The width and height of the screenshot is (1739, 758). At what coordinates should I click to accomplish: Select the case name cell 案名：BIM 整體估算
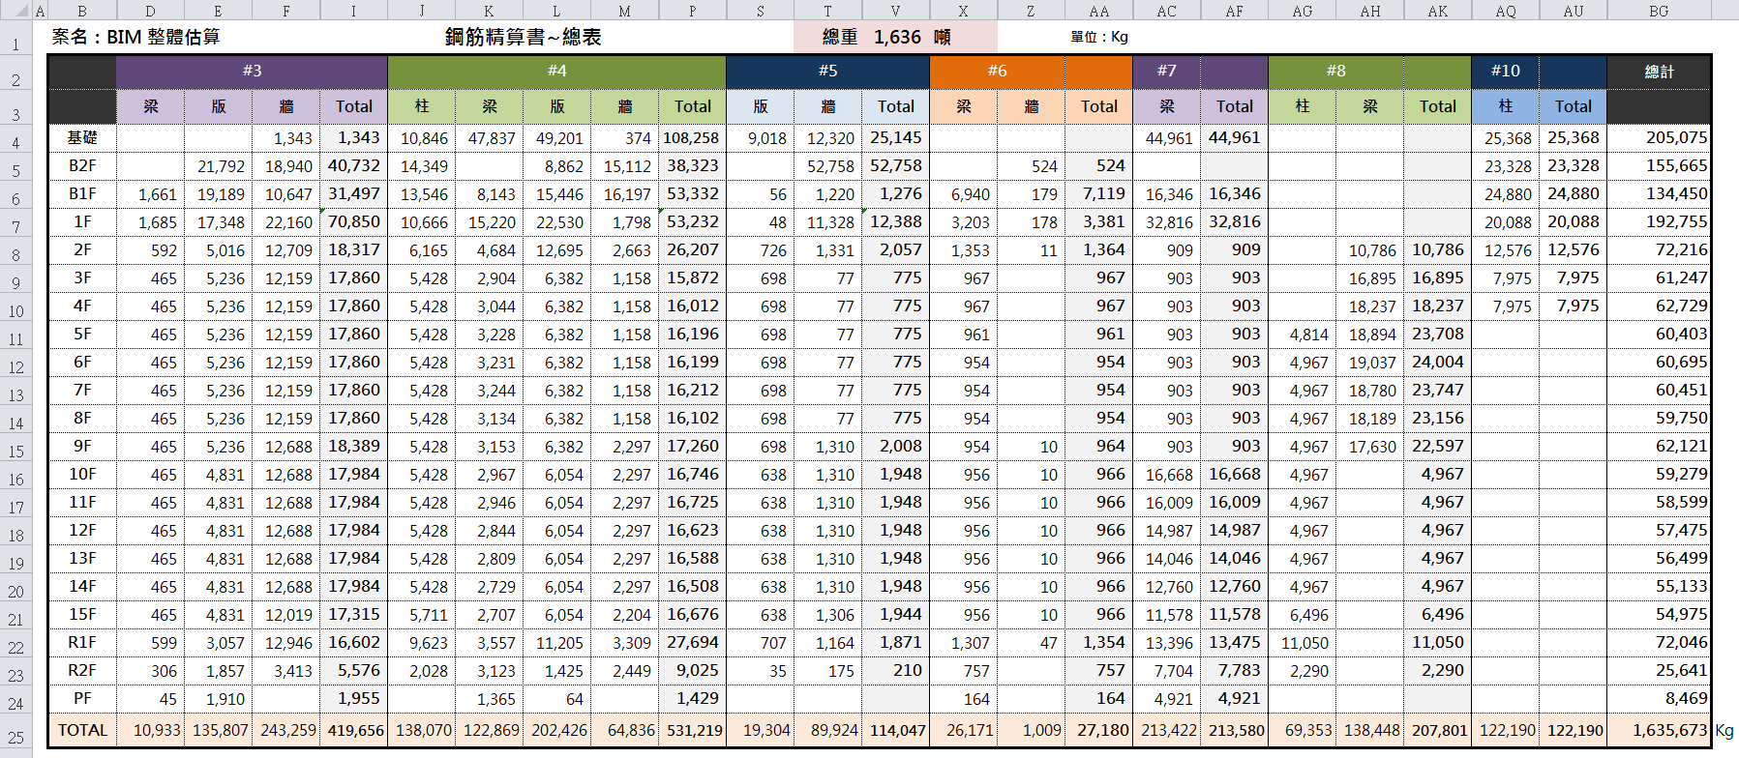pos(136,37)
